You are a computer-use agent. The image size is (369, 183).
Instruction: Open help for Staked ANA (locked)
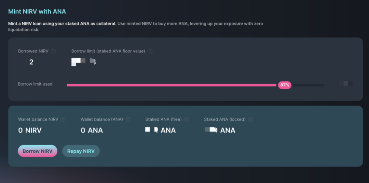point(250,119)
